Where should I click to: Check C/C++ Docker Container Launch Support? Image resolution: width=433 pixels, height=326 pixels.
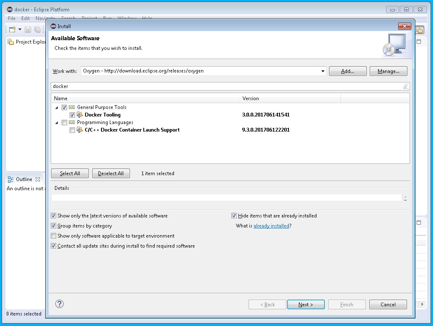pyautogui.click(x=72, y=130)
